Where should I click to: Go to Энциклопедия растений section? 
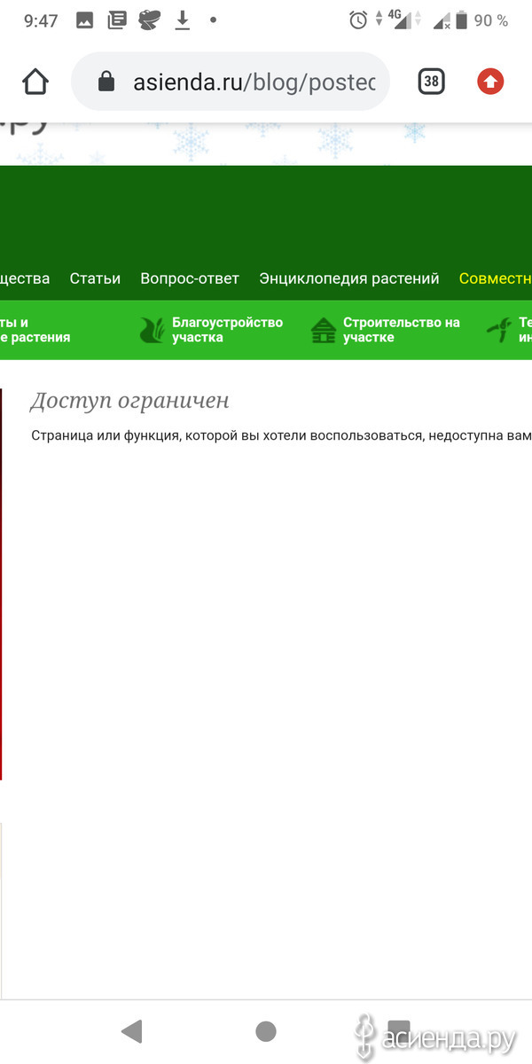(x=348, y=278)
